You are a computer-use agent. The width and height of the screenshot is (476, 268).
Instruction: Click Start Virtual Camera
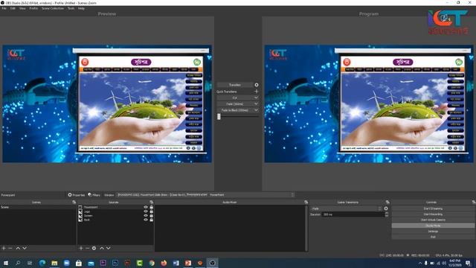[433, 220]
